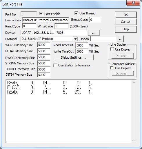The height and width of the screenshot is (149, 142).
Task: Click the INT64 Memory Size field
Action: (x=44, y=75)
